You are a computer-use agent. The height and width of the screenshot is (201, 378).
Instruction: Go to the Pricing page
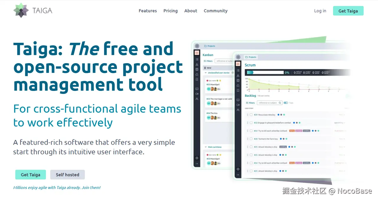pos(170,11)
